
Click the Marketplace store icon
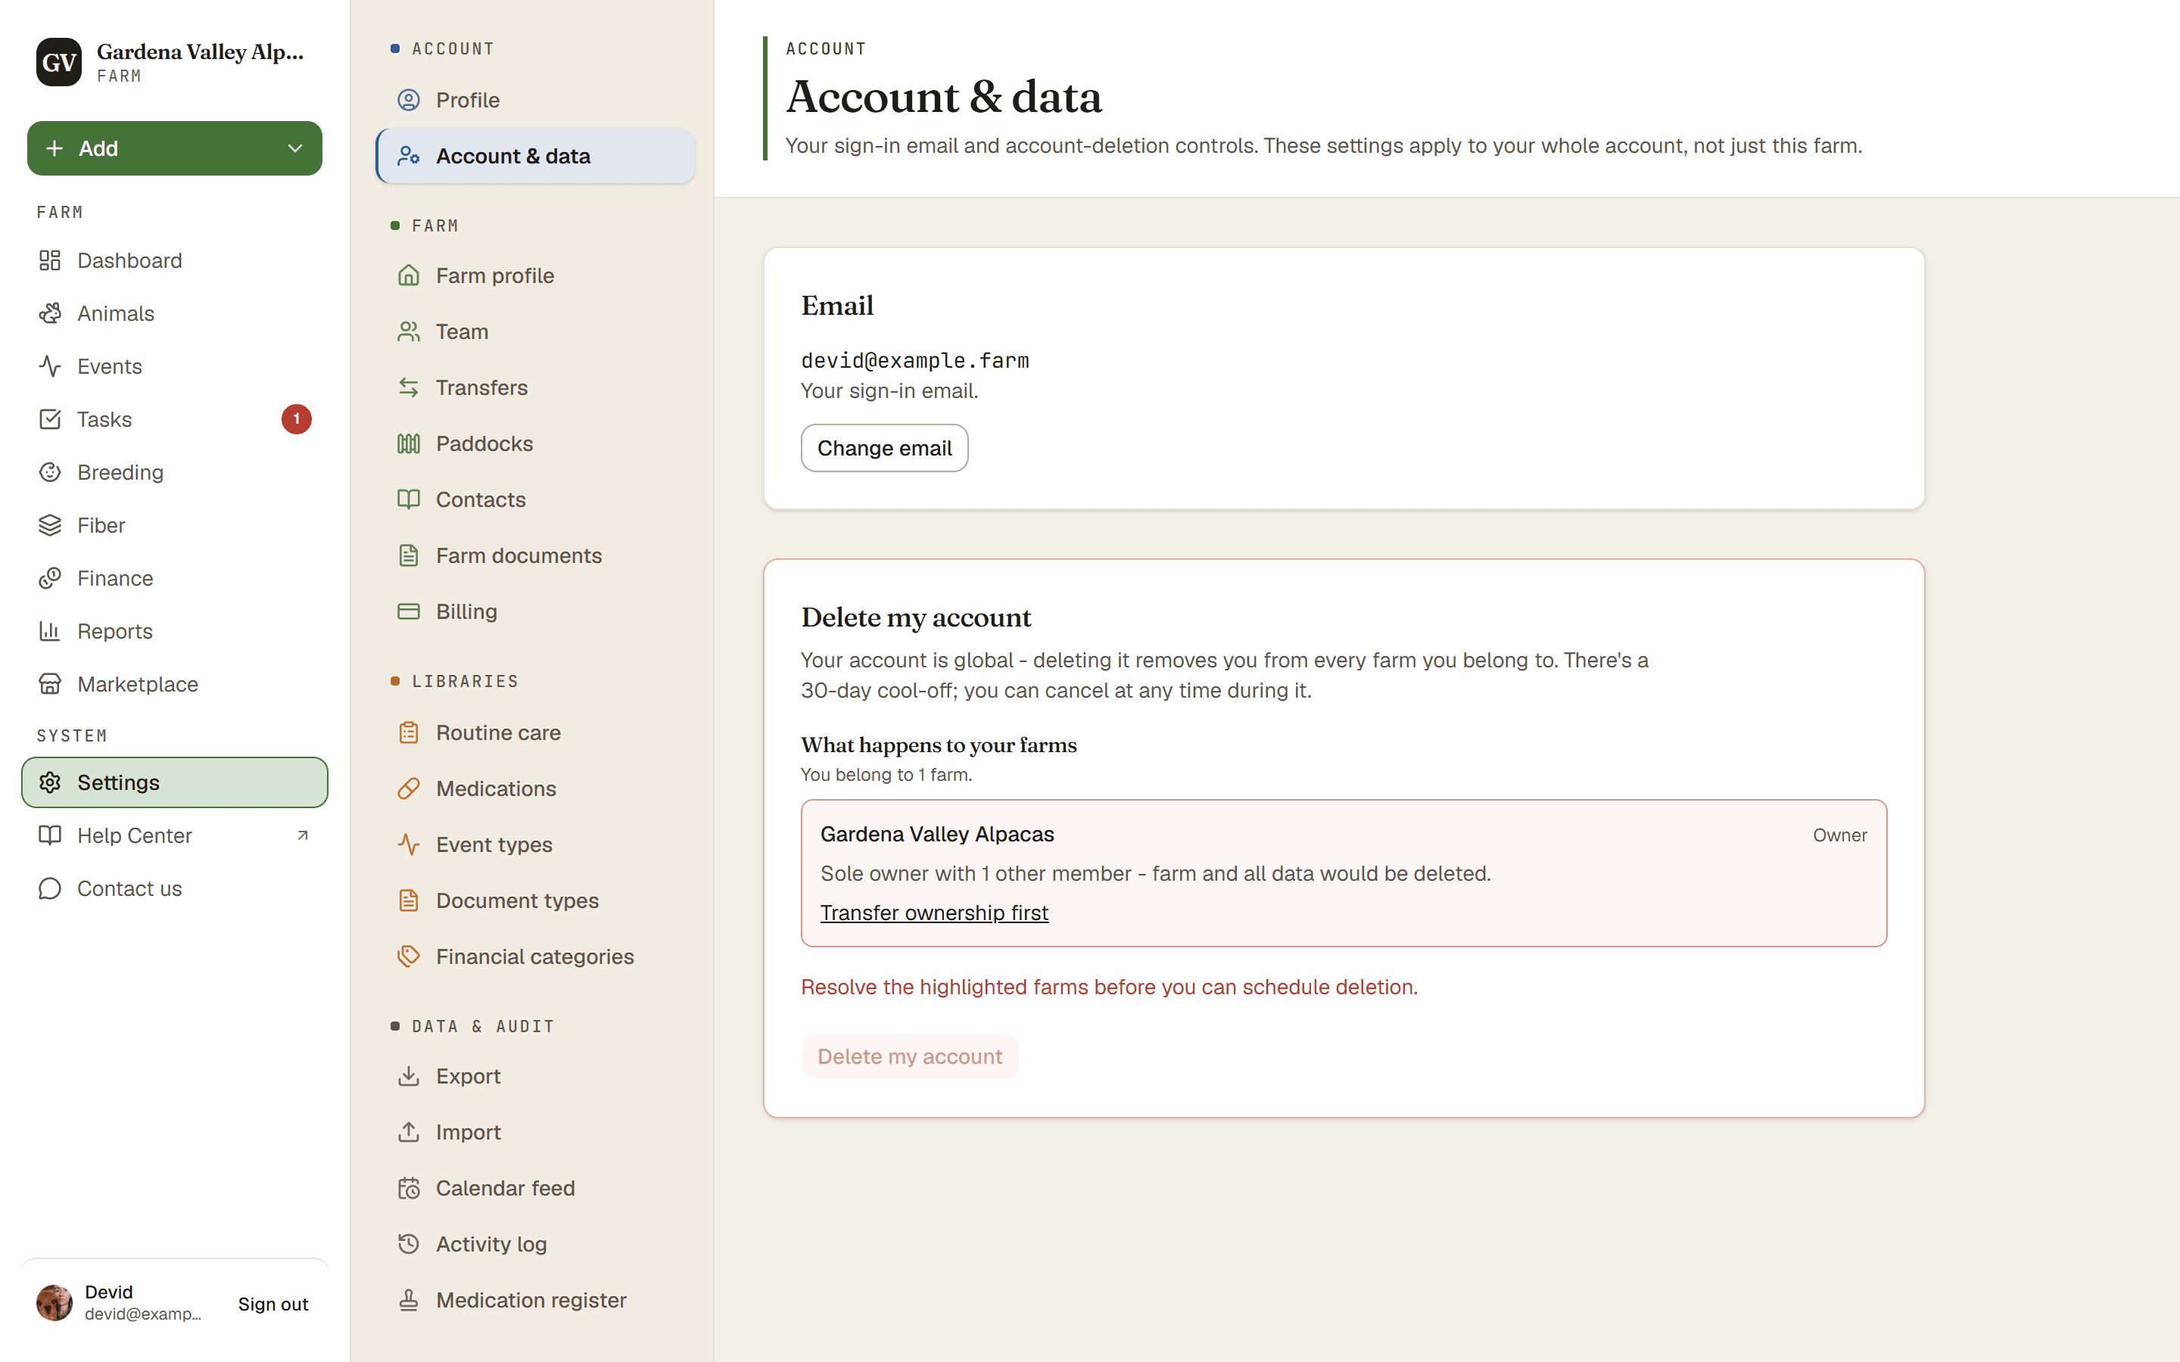49,684
